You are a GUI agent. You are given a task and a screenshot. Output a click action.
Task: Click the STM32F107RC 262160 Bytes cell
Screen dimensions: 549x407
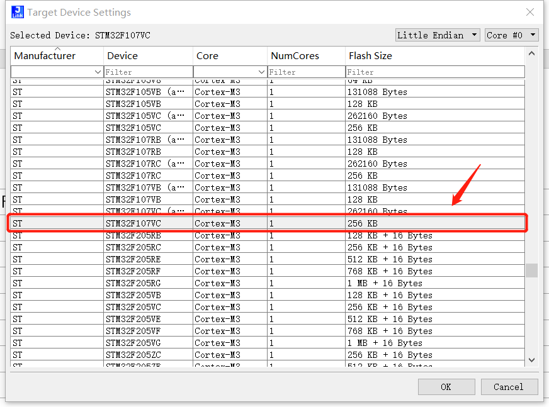(435, 164)
